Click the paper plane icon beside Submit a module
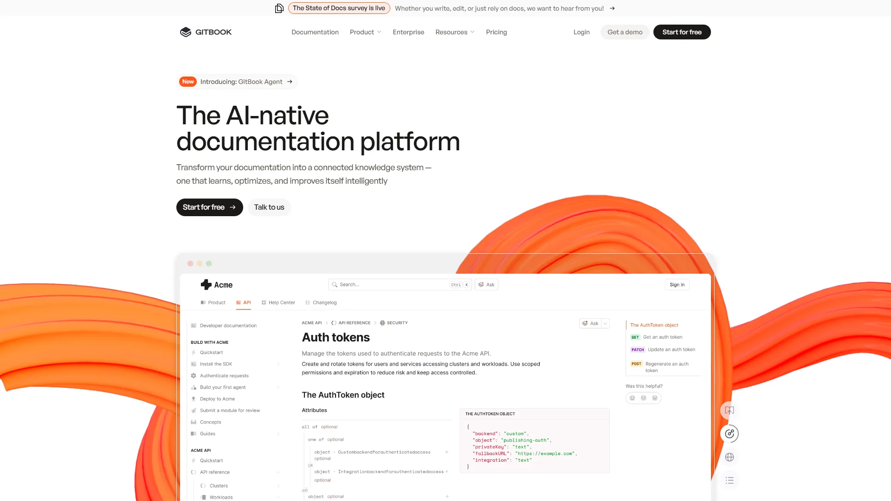 click(194, 411)
